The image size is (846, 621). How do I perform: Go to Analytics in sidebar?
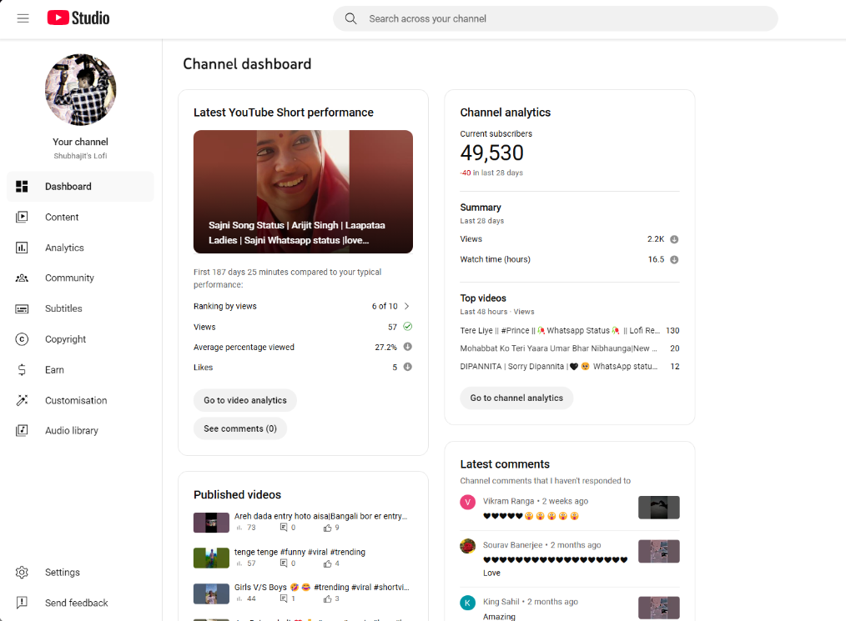(80, 248)
